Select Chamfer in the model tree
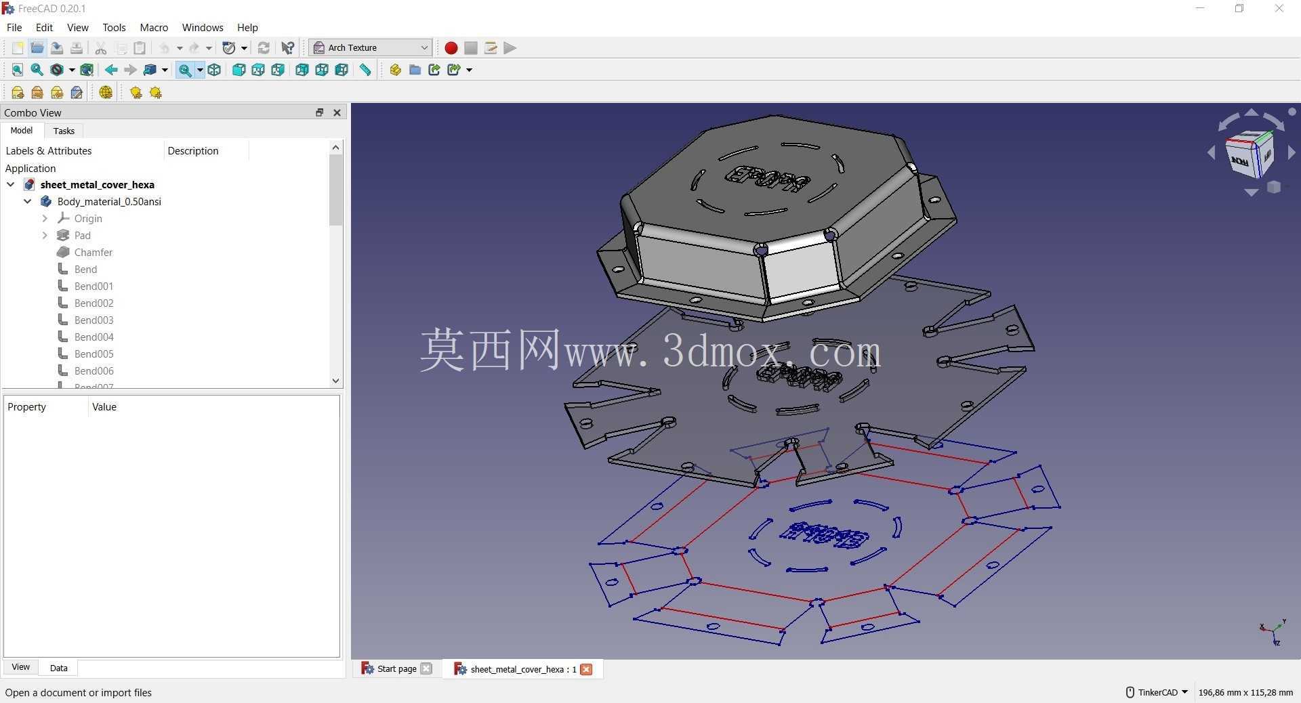This screenshot has width=1301, height=703. [x=94, y=252]
